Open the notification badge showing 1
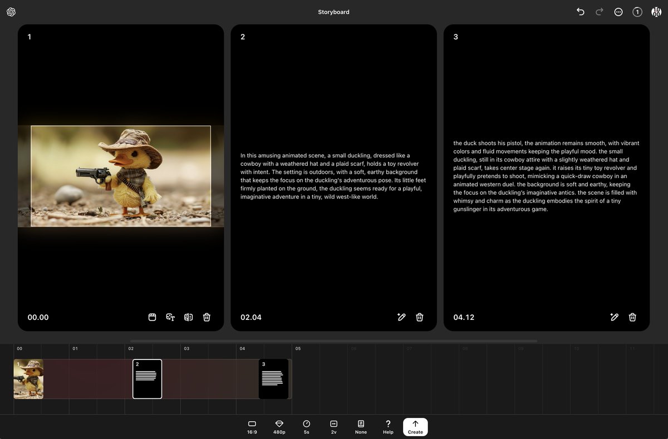The width and height of the screenshot is (668, 439). coord(637,12)
